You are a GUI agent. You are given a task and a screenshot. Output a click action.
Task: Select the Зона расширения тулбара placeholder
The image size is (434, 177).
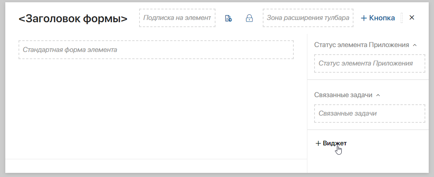[308, 18]
